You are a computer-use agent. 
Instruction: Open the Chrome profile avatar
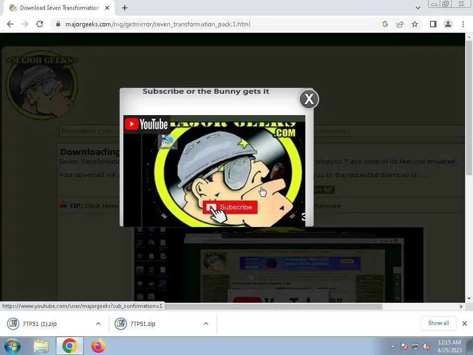click(x=448, y=24)
